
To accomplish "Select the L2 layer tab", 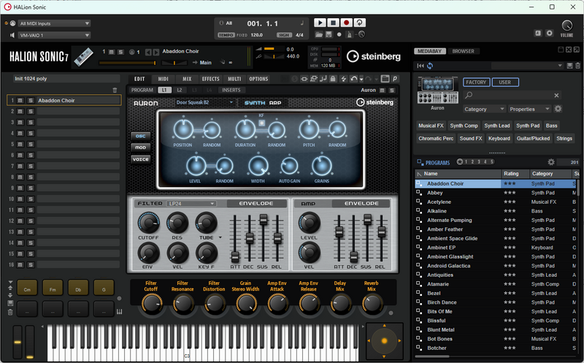I will tap(179, 90).
